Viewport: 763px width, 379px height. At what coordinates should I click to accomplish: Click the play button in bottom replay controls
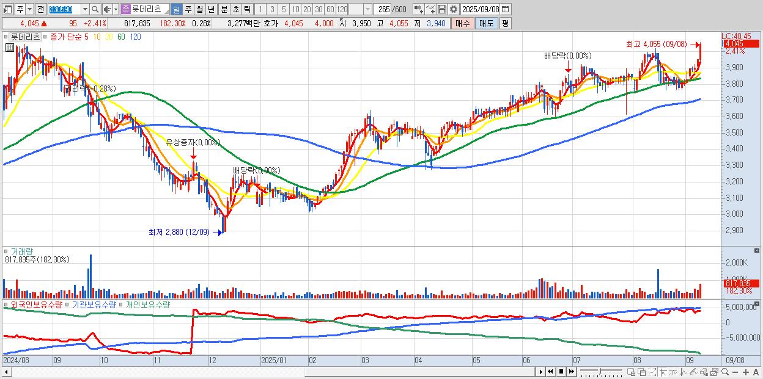tap(541, 372)
